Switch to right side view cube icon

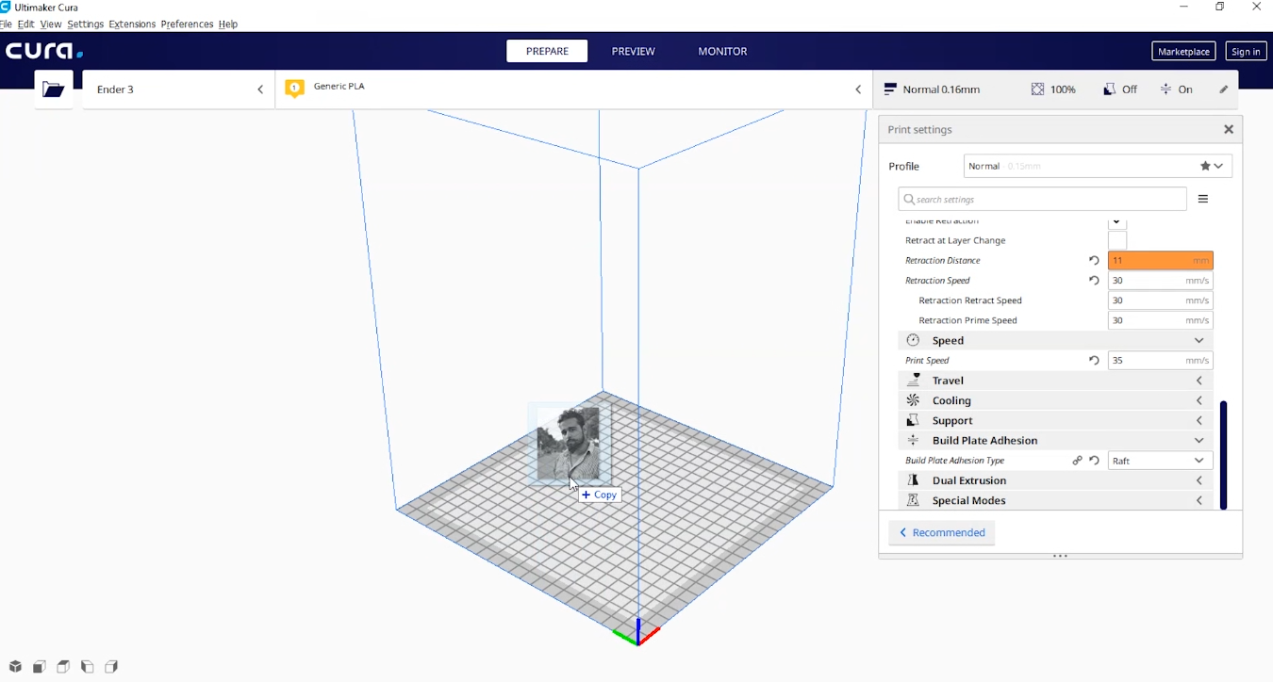pos(111,667)
